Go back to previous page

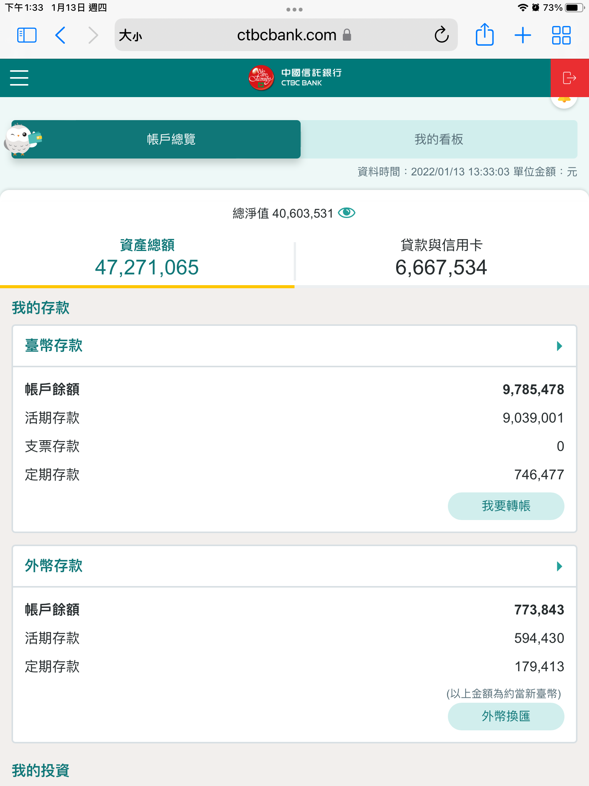click(61, 35)
